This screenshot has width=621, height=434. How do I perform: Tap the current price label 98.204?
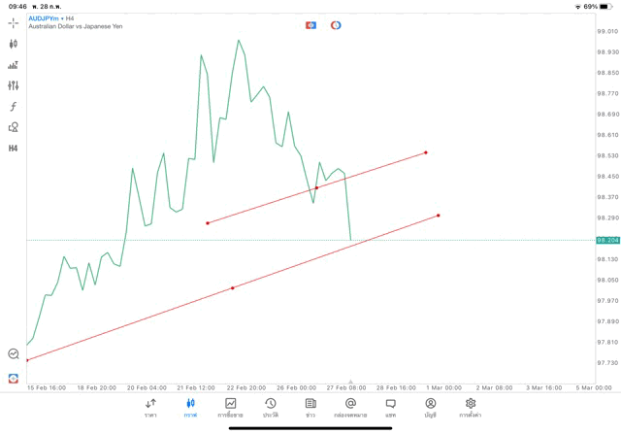[x=607, y=240]
